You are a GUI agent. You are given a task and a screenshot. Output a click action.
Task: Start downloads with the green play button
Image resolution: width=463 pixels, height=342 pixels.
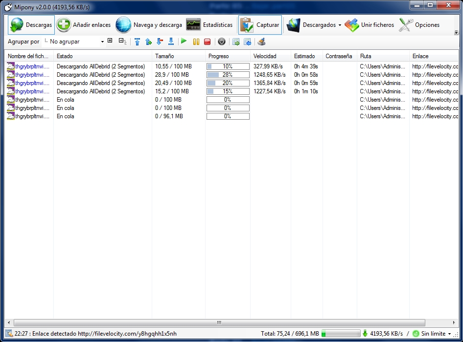point(184,41)
